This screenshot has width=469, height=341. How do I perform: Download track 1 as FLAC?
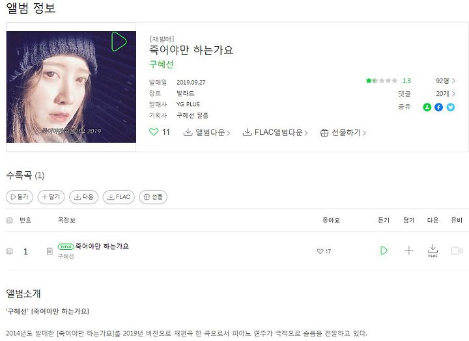click(433, 251)
